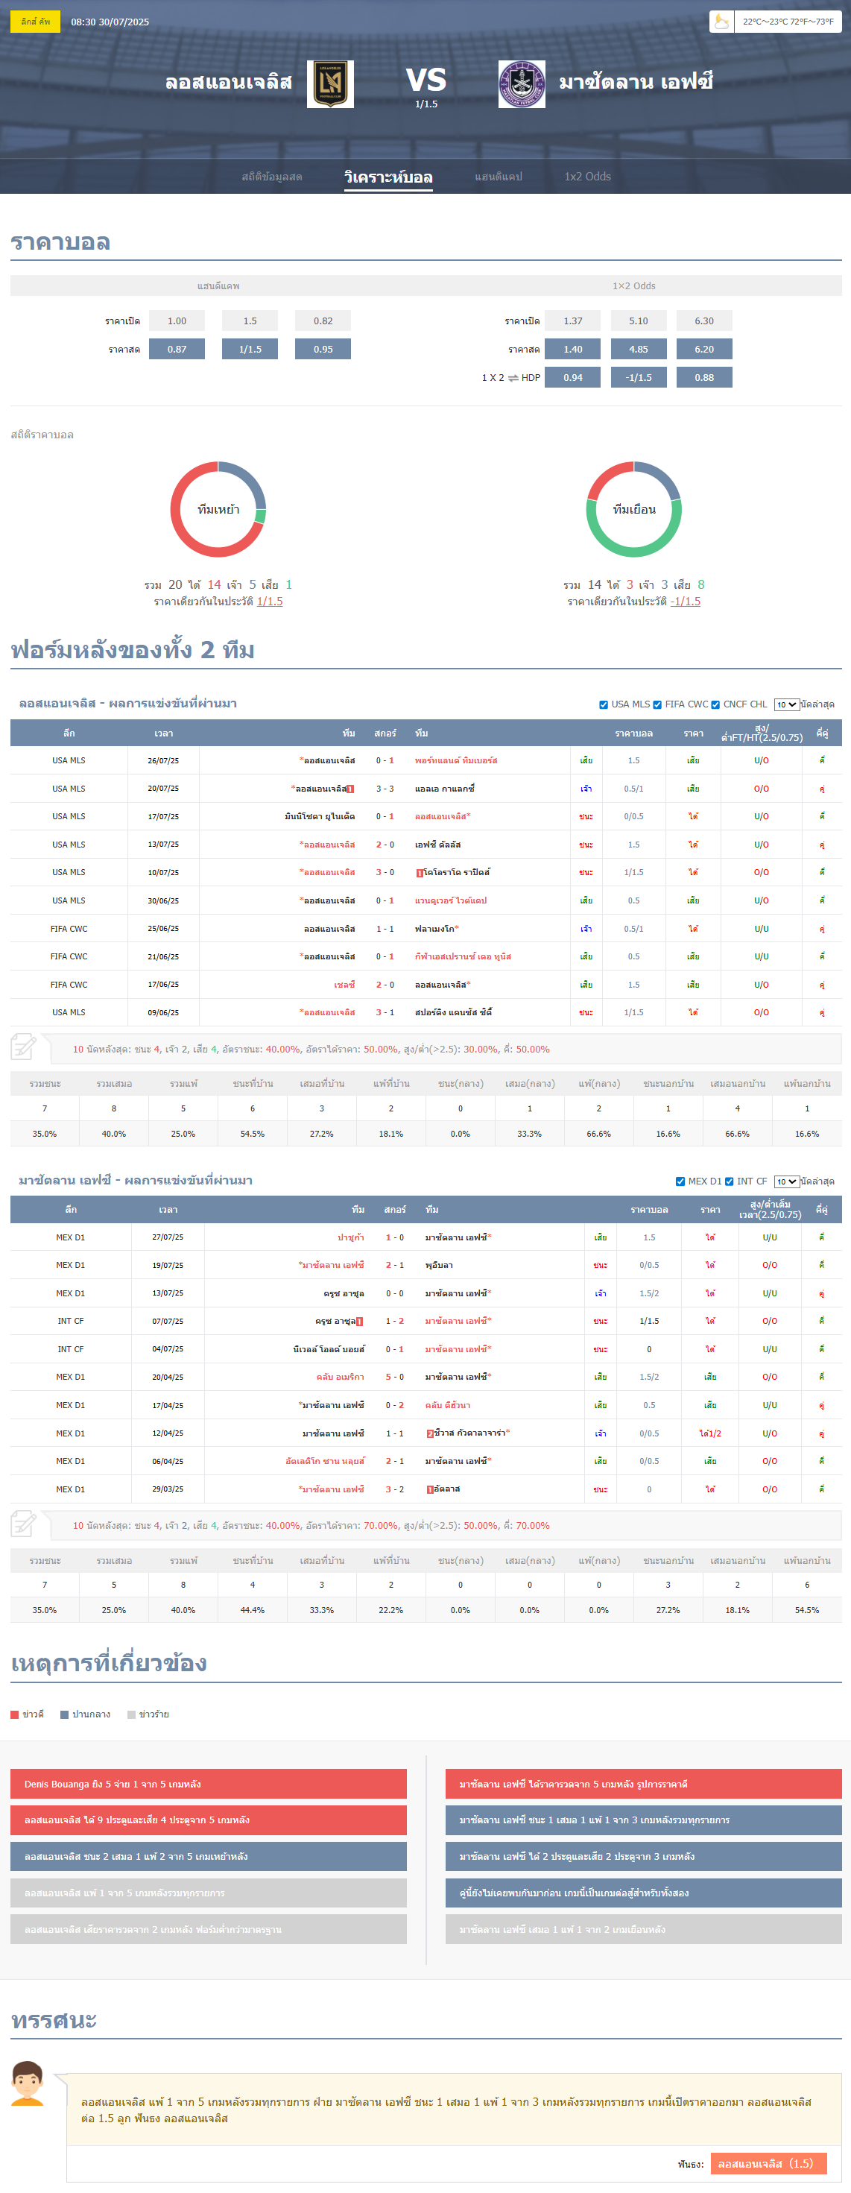
Task: Toggle the FIFA CWC checkbox
Action: pyautogui.click(x=657, y=705)
